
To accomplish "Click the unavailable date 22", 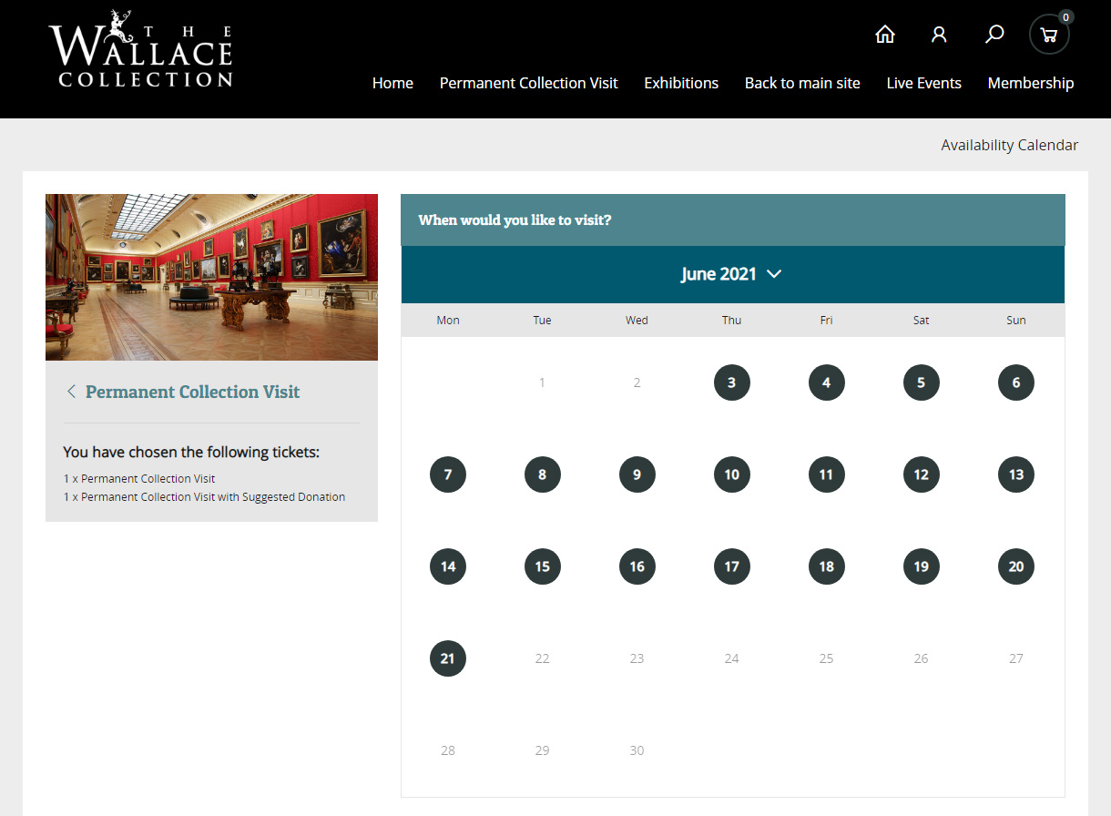I will point(543,658).
